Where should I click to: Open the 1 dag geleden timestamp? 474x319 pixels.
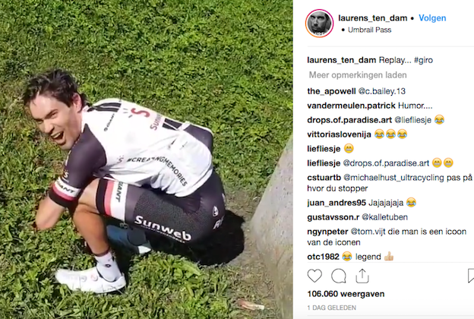(332, 308)
